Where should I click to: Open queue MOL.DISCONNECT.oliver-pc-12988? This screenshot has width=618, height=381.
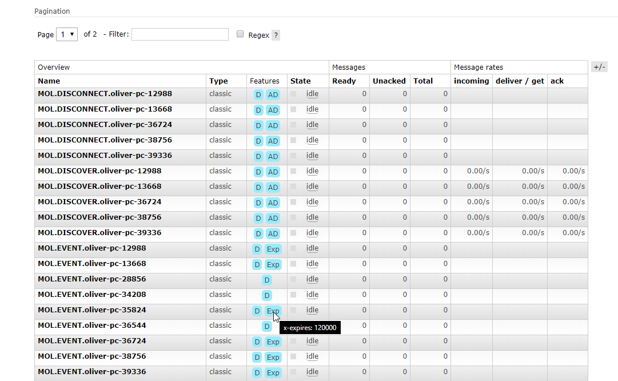[x=105, y=94]
